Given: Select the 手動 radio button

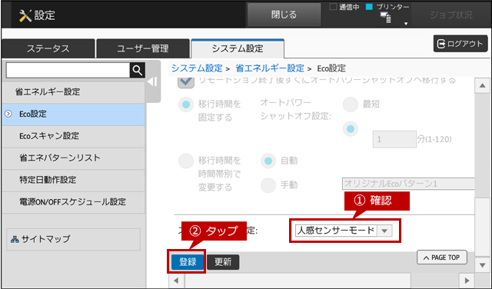Looking at the screenshot, I should tap(268, 185).
